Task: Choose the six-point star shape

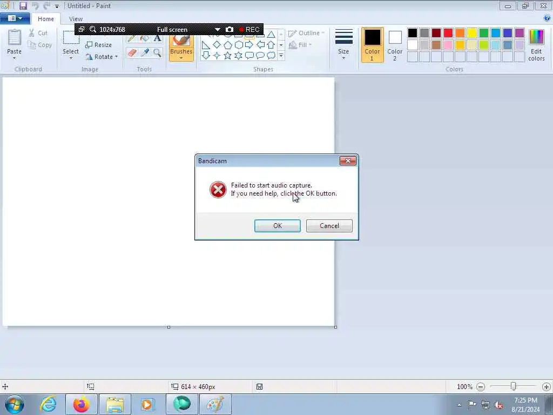Action: tap(239, 56)
